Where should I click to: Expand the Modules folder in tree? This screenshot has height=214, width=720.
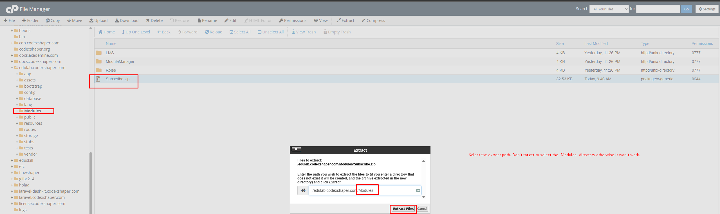point(17,111)
